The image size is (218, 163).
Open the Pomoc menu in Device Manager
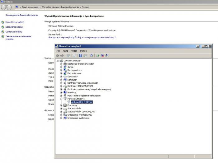click(x=83, y=51)
